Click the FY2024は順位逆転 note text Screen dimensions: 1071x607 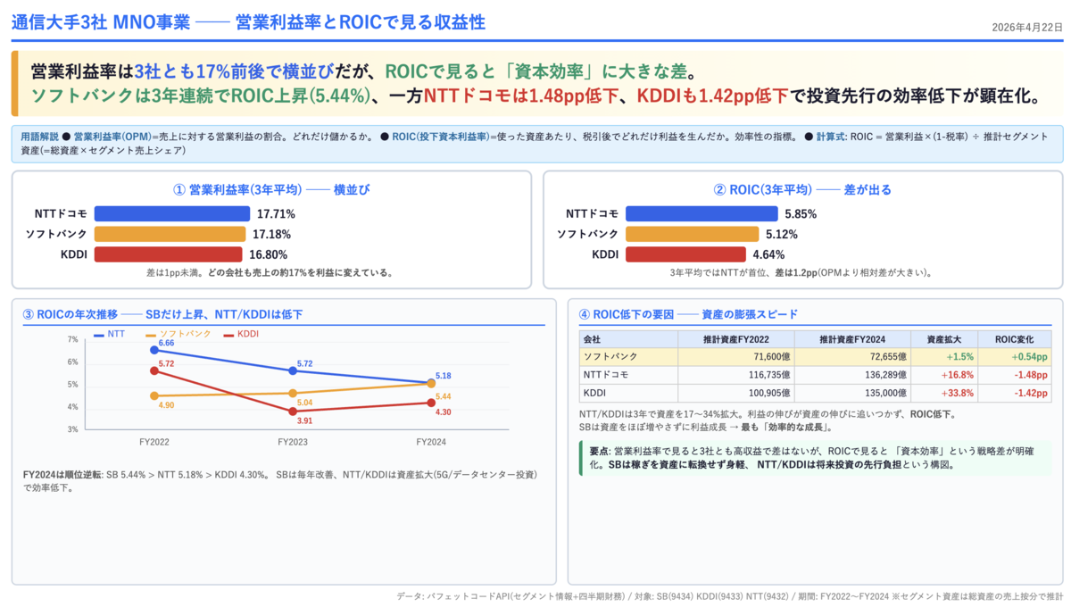tap(279, 481)
